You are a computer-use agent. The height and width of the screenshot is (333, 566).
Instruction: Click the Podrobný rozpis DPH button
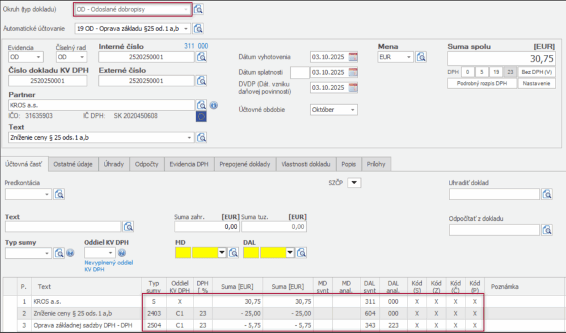pos(482,84)
